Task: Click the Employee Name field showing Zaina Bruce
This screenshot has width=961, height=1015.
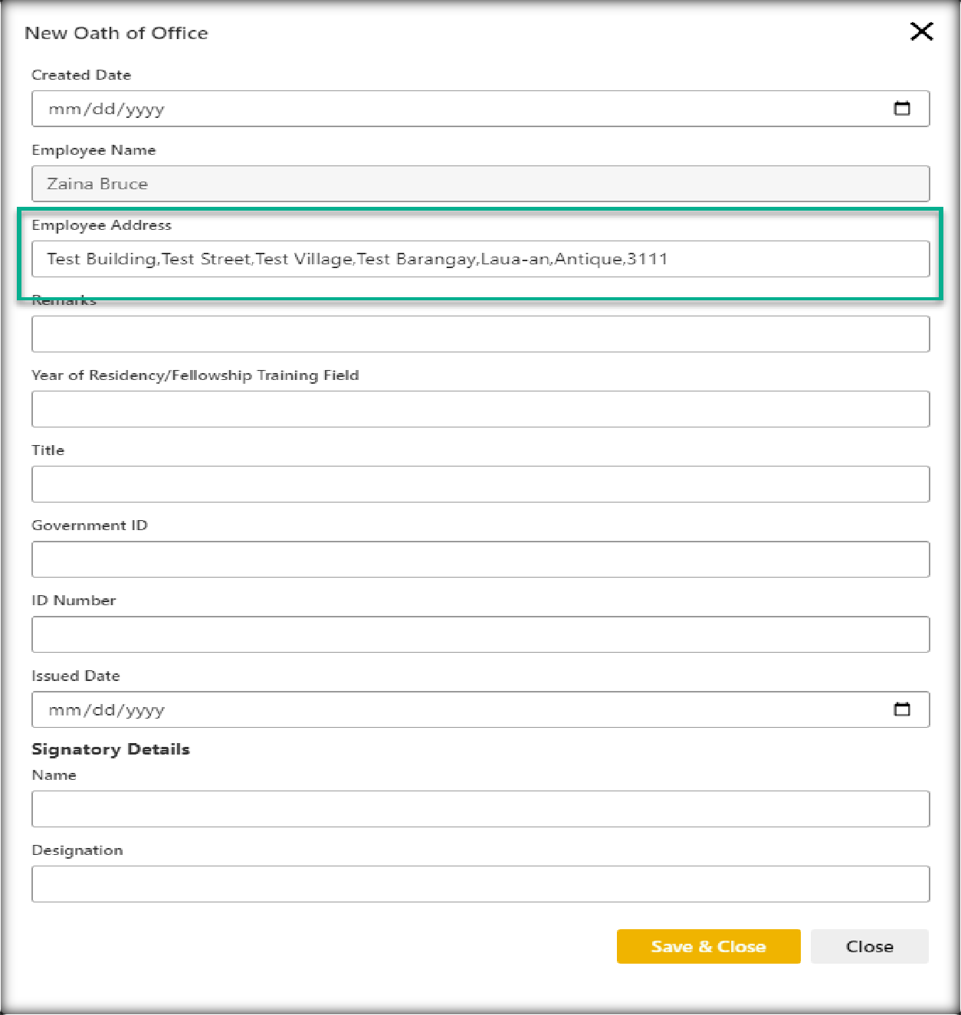Action: (480, 184)
